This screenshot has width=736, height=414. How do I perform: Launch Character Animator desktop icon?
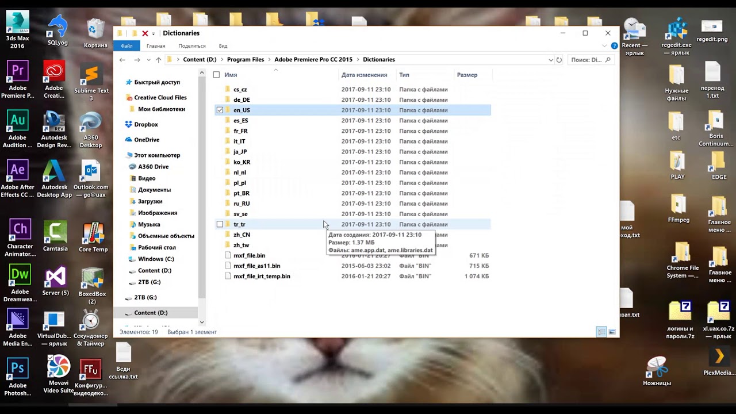20,238
